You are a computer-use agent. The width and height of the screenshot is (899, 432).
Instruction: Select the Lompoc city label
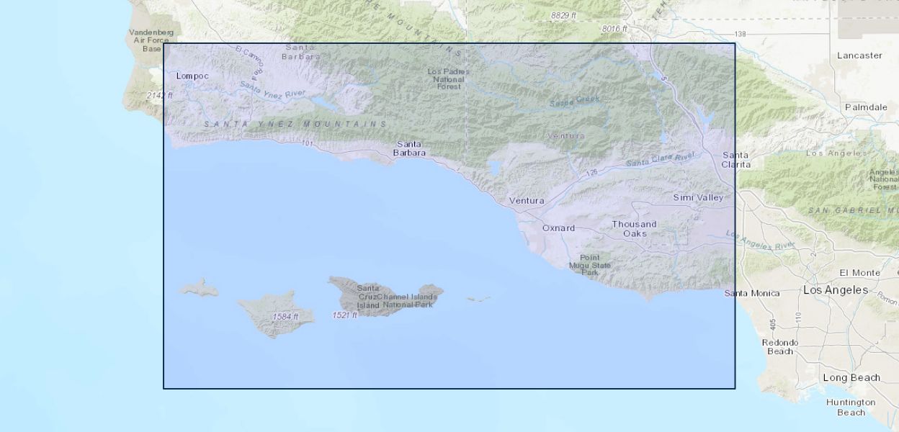point(192,76)
